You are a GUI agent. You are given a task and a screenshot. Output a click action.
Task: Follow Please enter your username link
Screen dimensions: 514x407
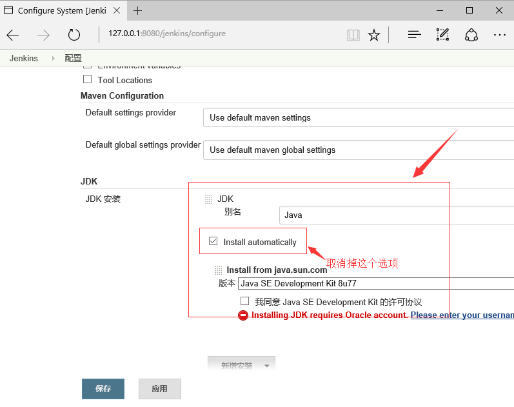point(462,315)
